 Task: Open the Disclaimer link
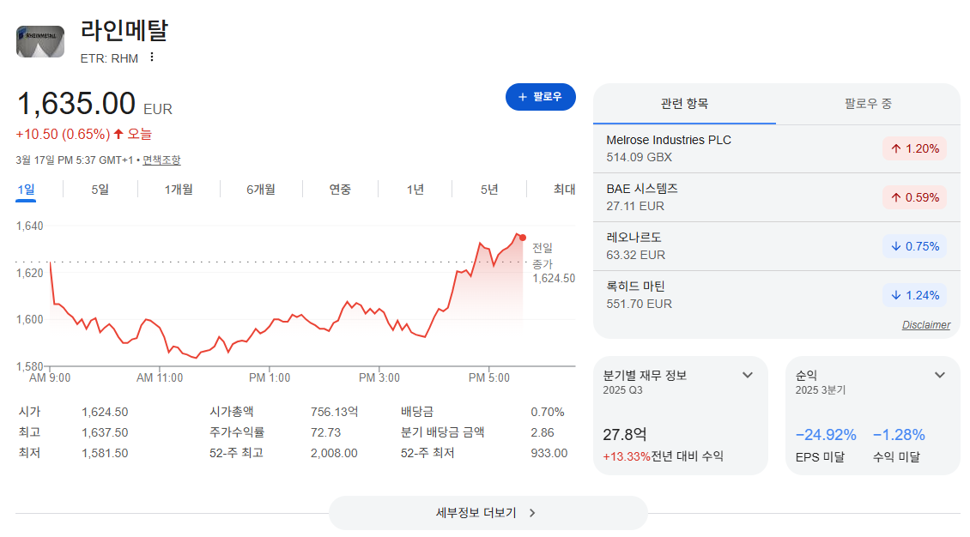[x=925, y=325]
